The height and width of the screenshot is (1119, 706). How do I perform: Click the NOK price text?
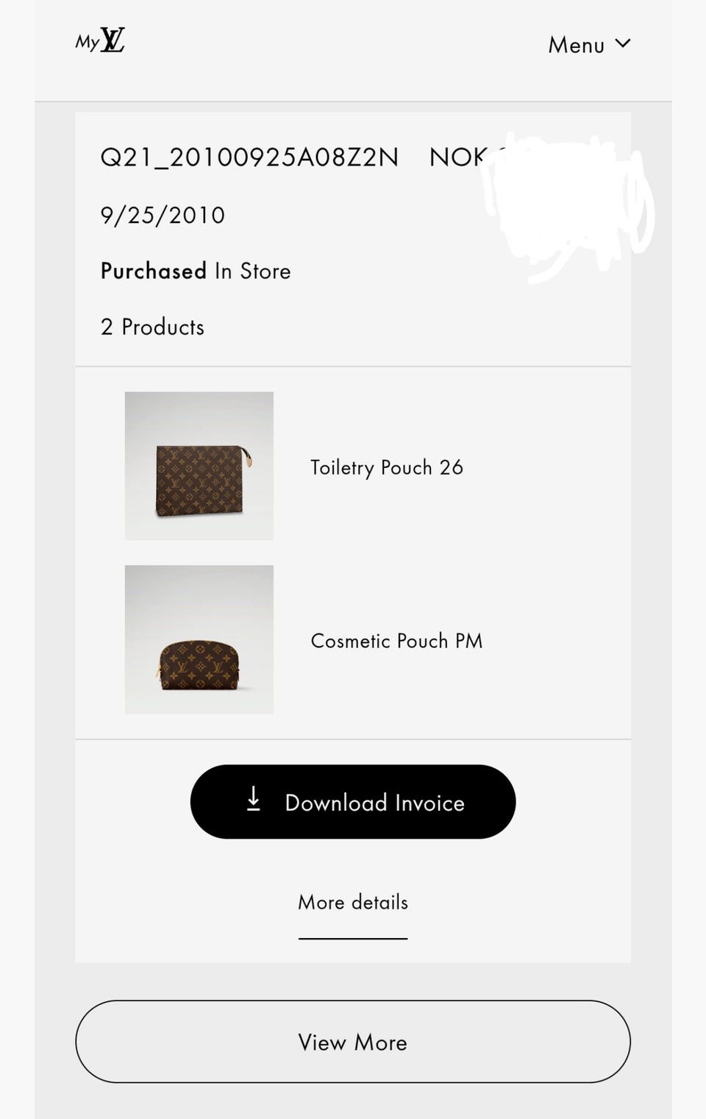tap(457, 157)
